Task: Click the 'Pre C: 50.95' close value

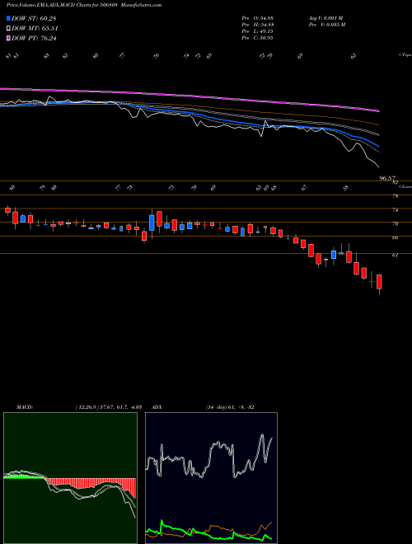Action: [x=257, y=38]
